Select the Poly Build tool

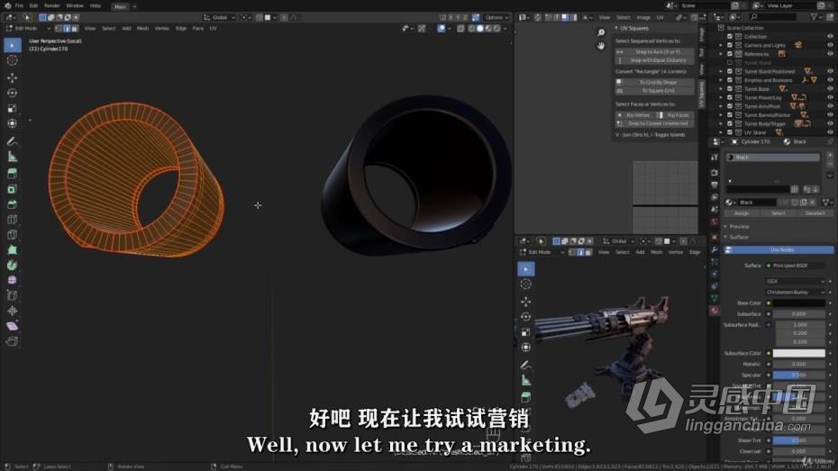point(13,250)
